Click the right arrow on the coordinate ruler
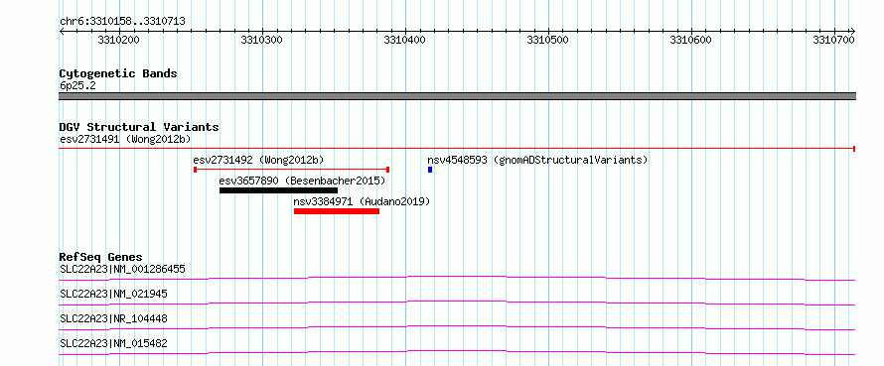The image size is (884, 366). click(852, 32)
